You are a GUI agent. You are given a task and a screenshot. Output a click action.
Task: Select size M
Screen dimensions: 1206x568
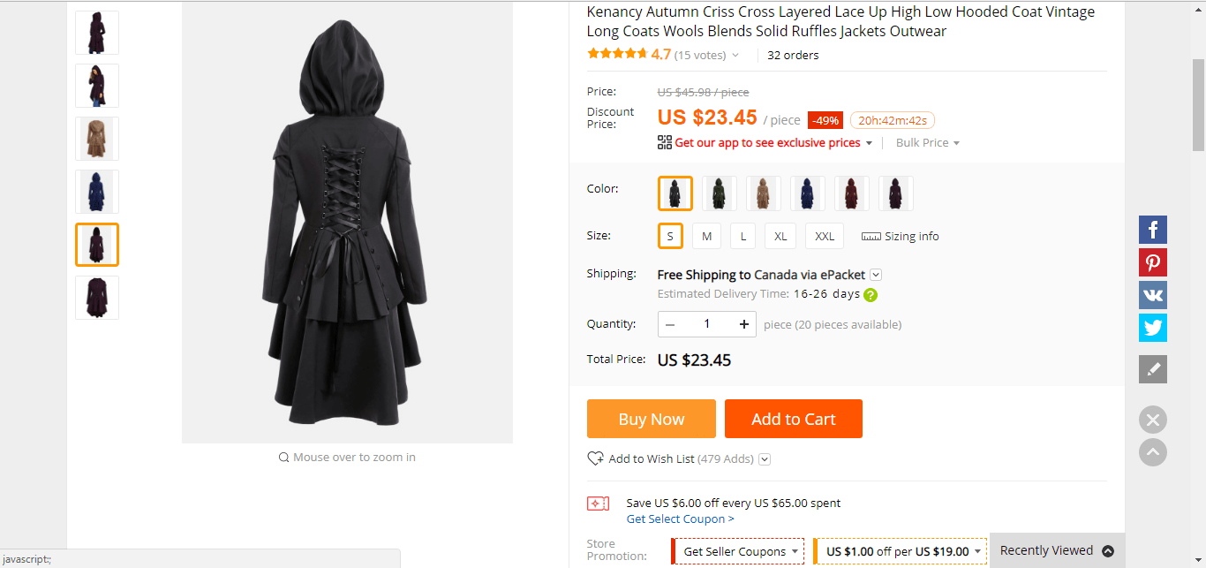(706, 236)
